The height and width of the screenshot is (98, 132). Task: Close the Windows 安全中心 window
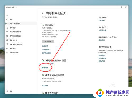click(x=126, y=7)
